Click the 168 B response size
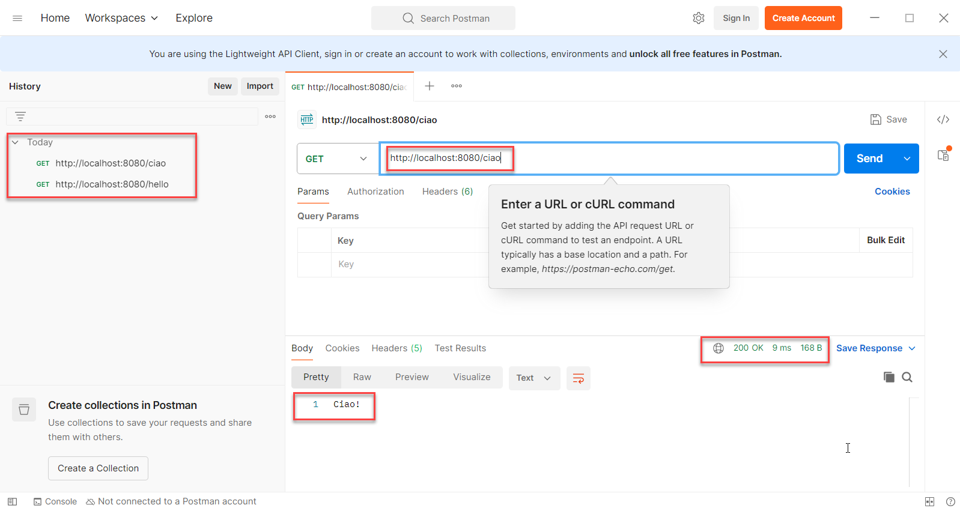Image resolution: width=960 pixels, height=508 pixels. click(x=811, y=348)
